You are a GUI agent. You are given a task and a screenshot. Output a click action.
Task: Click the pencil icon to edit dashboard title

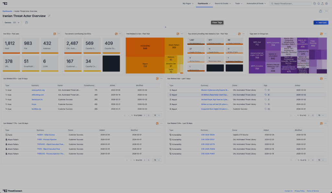tap(49, 16)
